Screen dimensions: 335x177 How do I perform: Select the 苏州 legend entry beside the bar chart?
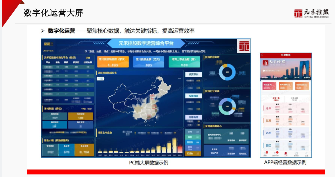click(193, 132)
